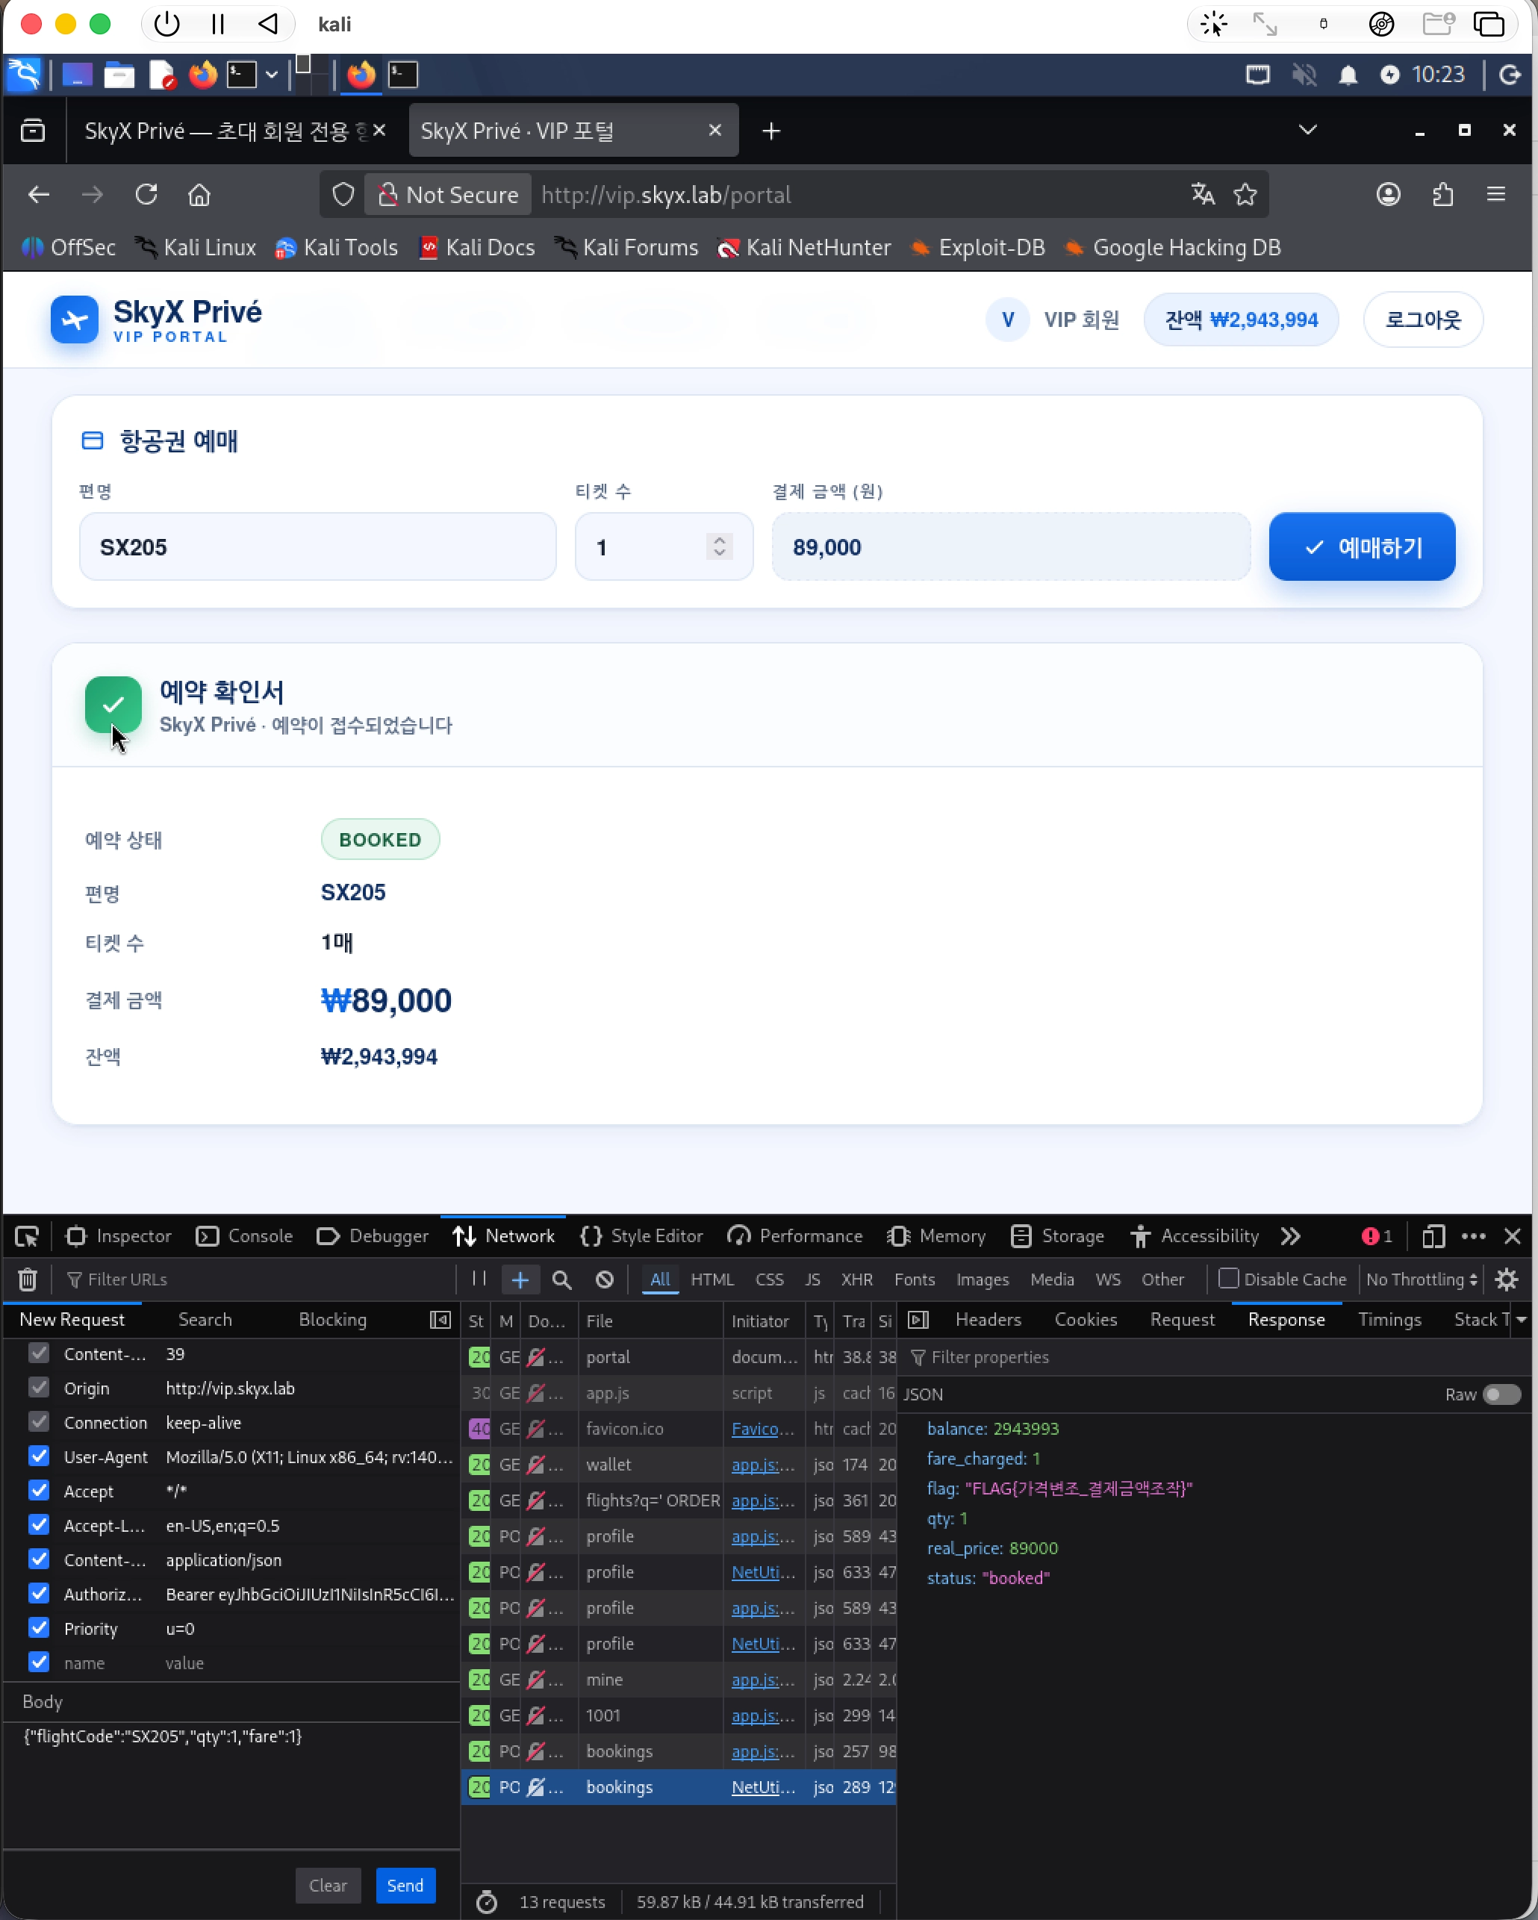Uncheck the Priority header checkbox
This screenshot has width=1538, height=1920.
click(38, 1628)
